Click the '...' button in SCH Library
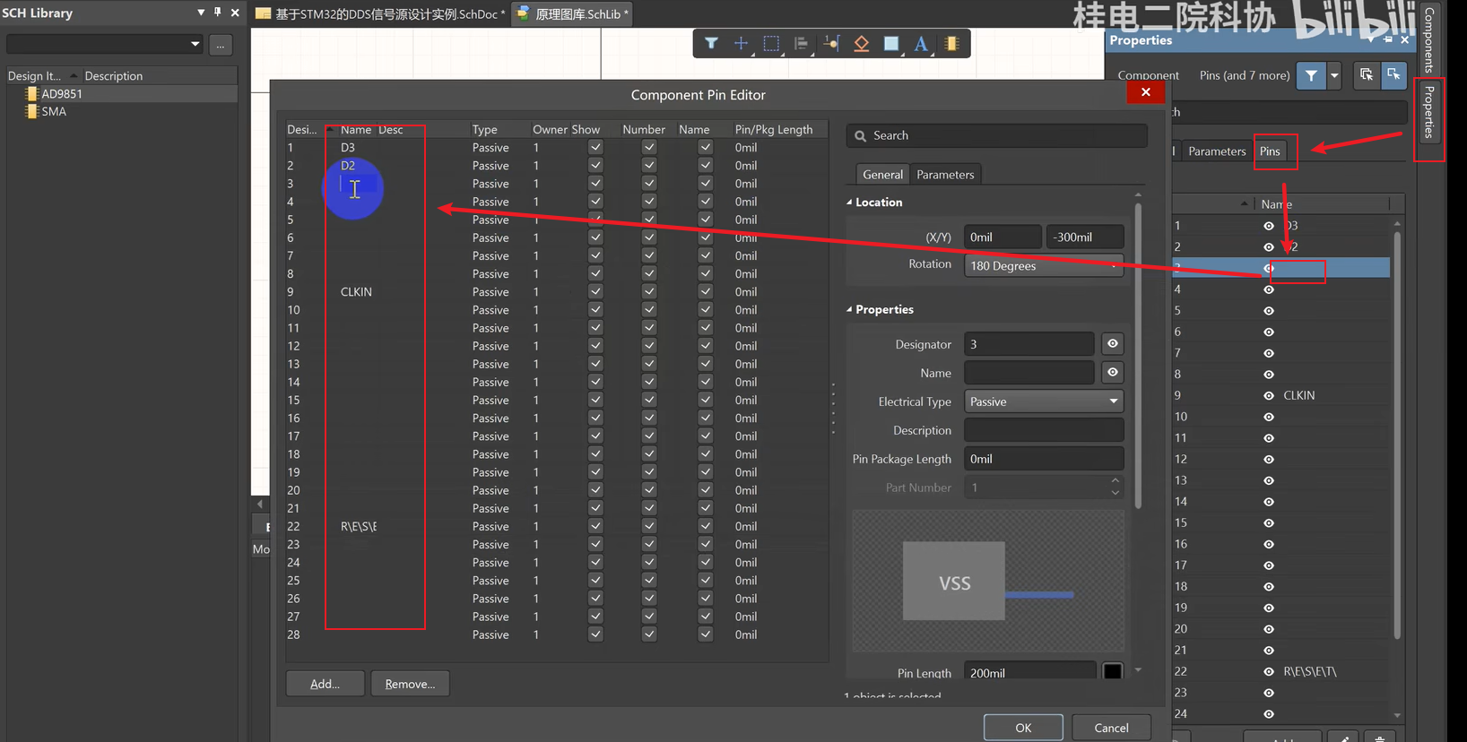The image size is (1467, 742). 221,45
